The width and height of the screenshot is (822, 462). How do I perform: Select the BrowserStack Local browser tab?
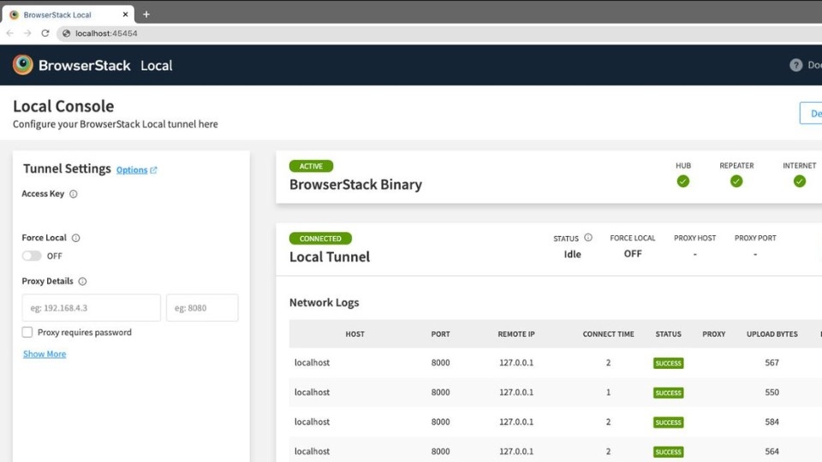click(67, 15)
